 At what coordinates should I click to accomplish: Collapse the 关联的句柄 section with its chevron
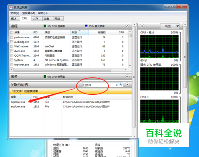tap(127, 85)
